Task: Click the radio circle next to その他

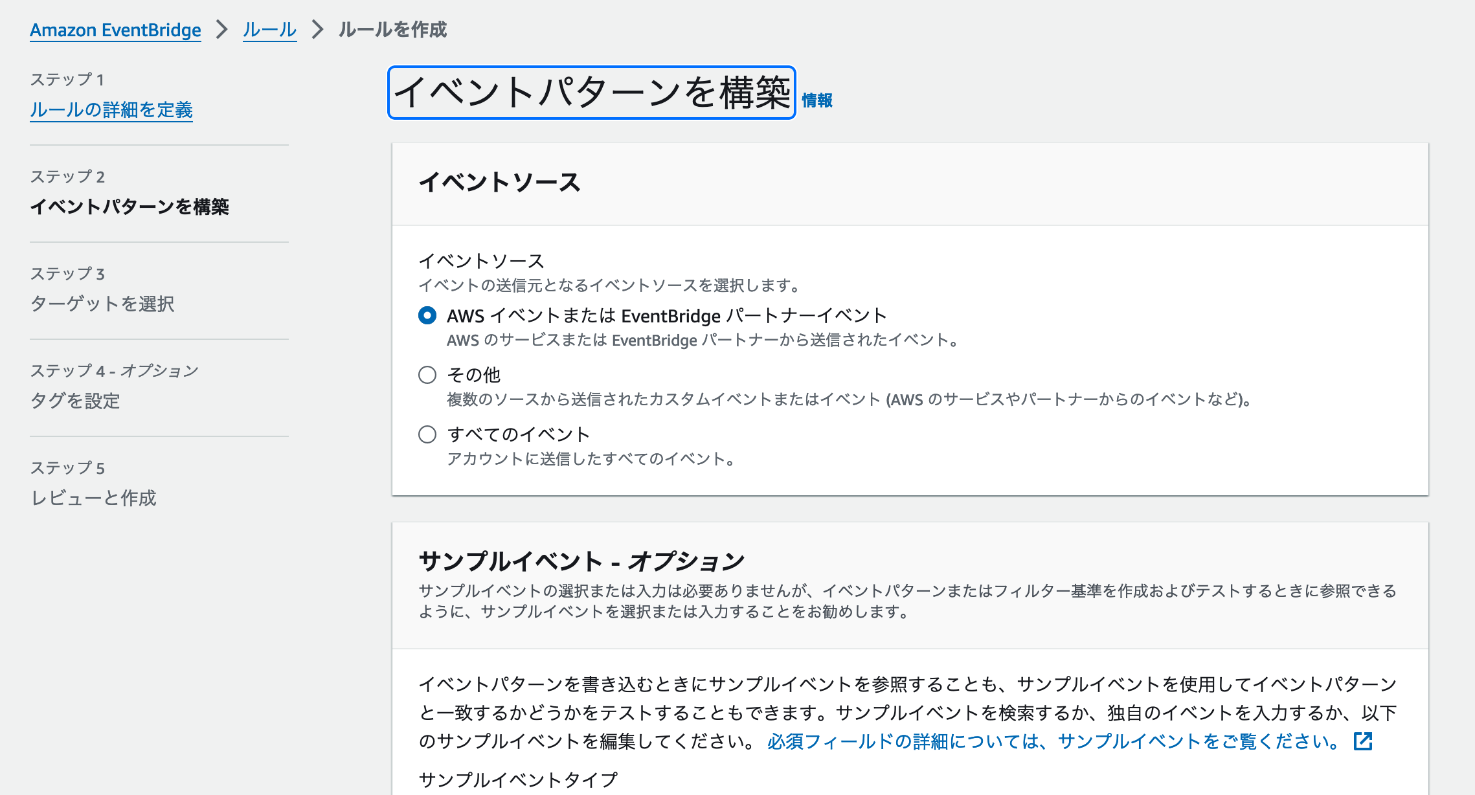Action: pyautogui.click(x=427, y=374)
